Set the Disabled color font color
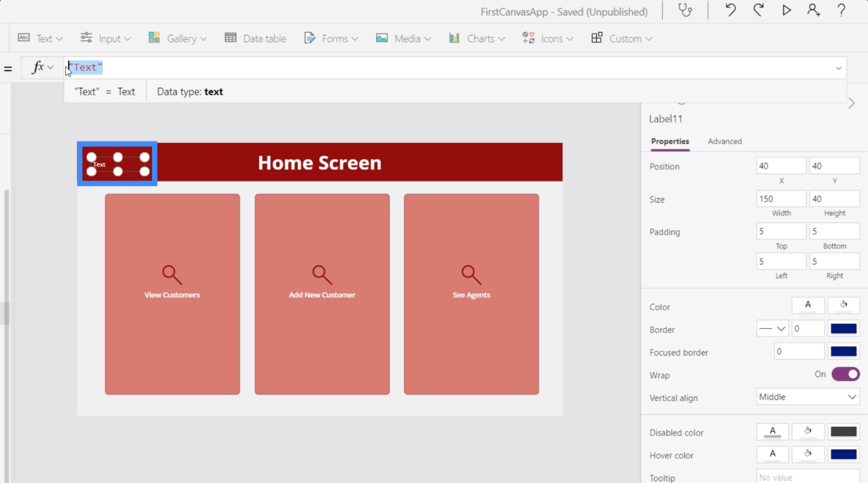 point(772,431)
